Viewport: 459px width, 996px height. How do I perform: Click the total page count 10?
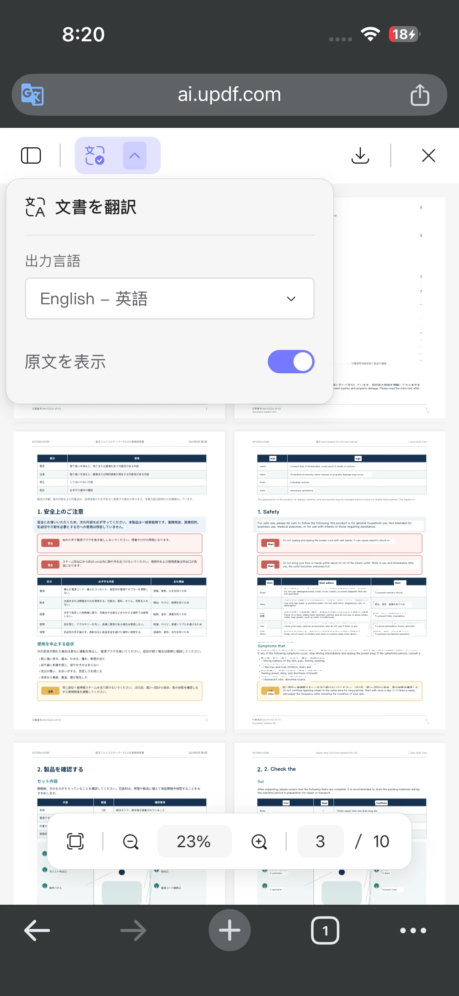click(x=381, y=841)
